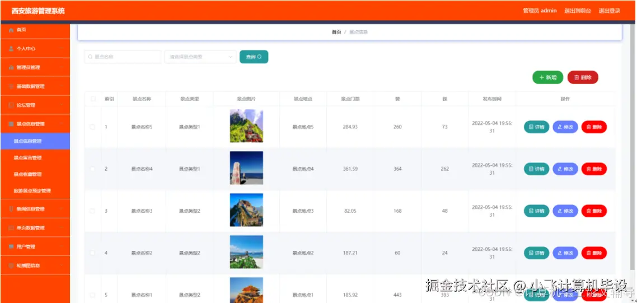Click 退出登录 in the top bar
Image resolution: width=637 pixels, height=303 pixels.
tap(610, 11)
